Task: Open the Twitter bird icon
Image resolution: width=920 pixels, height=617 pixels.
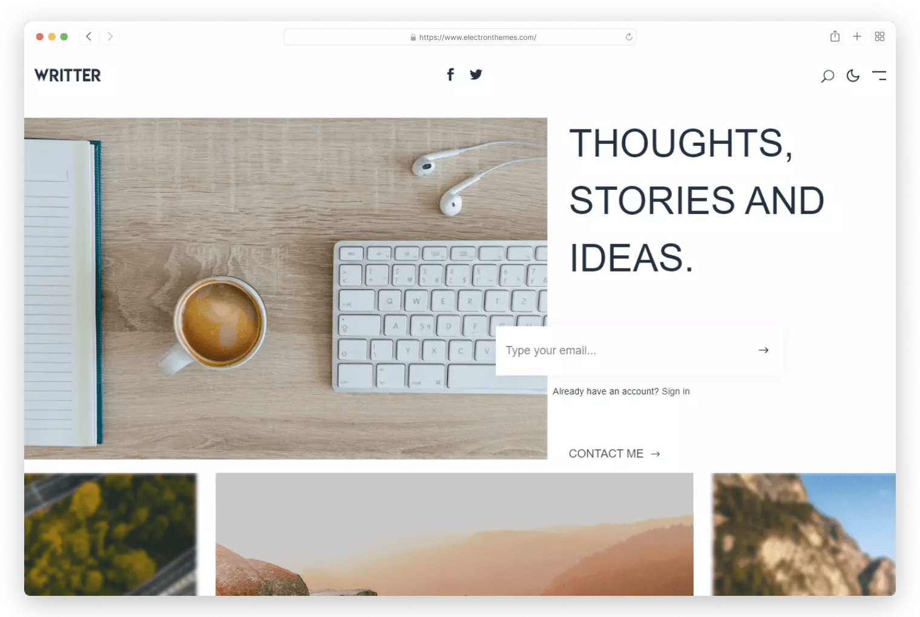Action: (x=476, y=74)
